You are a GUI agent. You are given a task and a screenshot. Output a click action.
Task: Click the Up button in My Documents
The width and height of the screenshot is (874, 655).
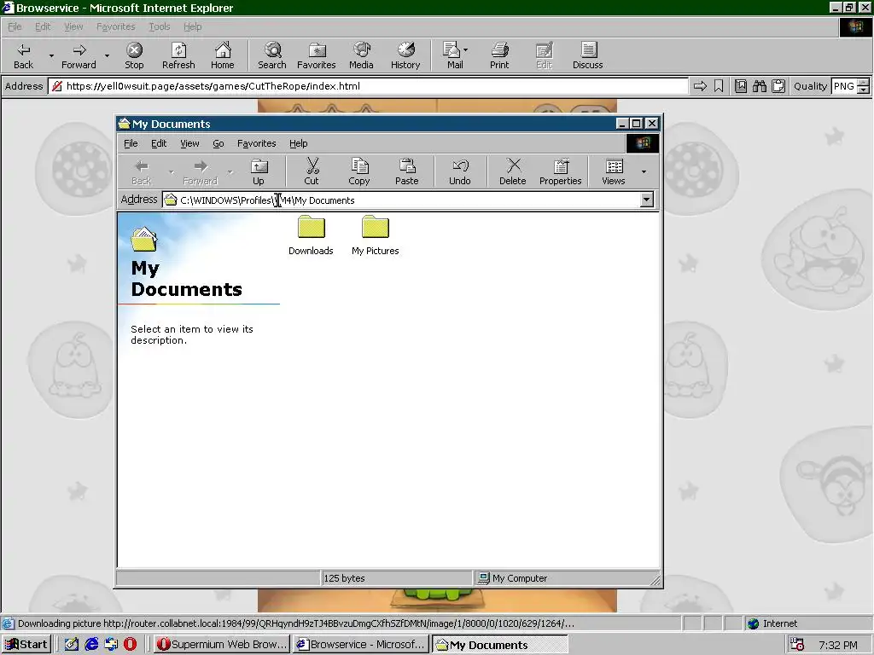259,171
